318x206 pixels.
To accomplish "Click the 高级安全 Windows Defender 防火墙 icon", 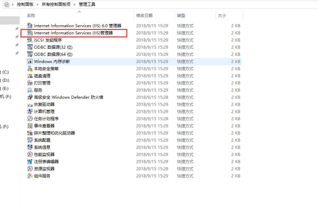I will (30, 97).
